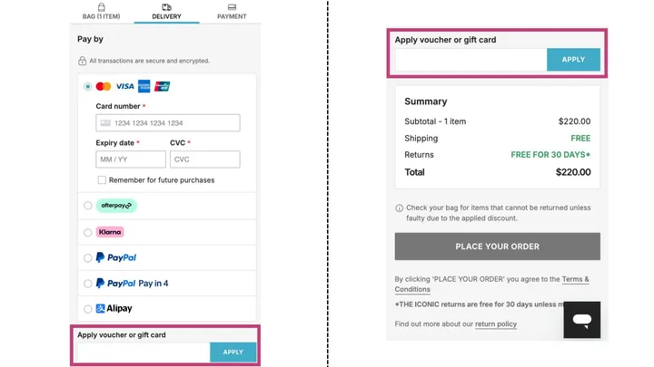The width and height of the screenshot is (654, 367).
Task: Choose the PayPal Pay in 4 radio option
Action: [x=87, y=284]
